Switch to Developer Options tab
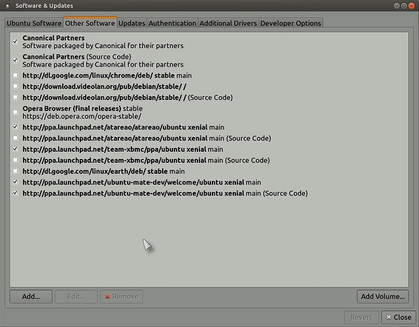Viewport: 419px width, 327px height. pos(290,24)
